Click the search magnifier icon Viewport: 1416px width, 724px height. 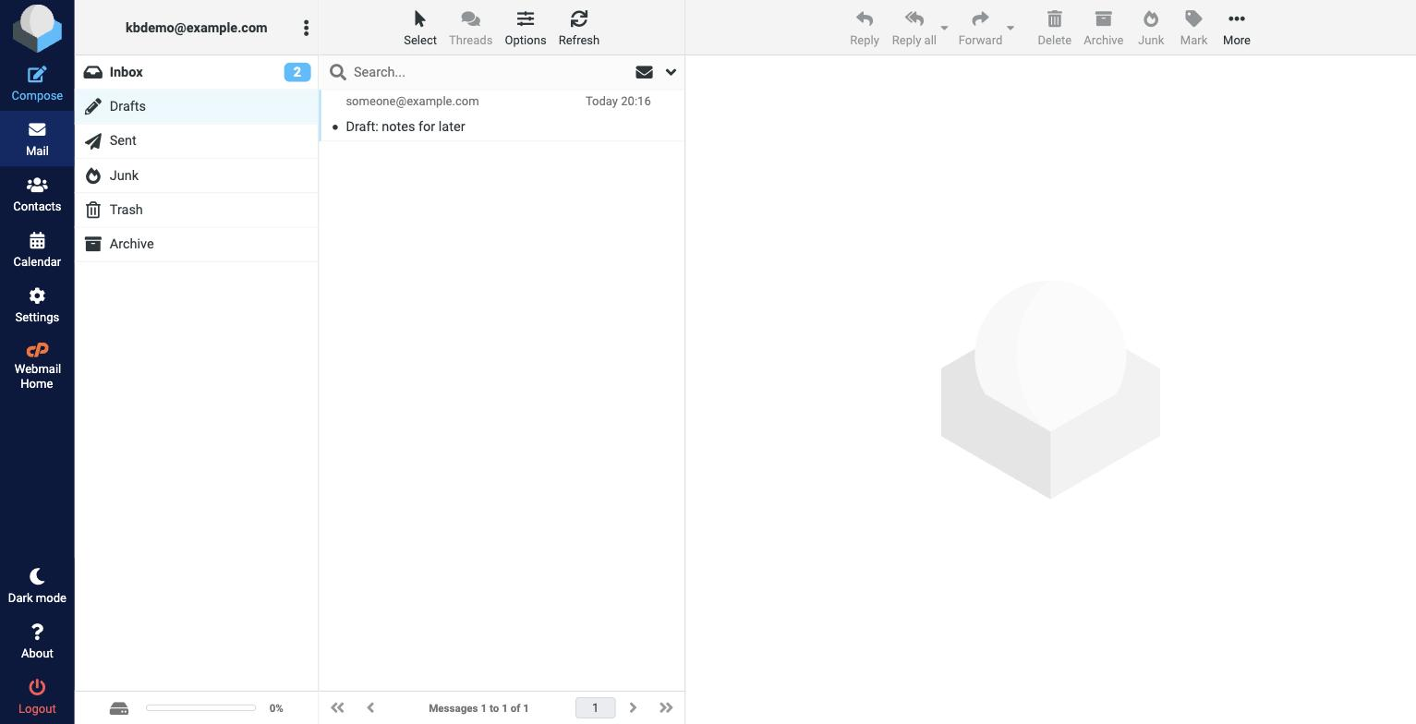tap(338, 72)
